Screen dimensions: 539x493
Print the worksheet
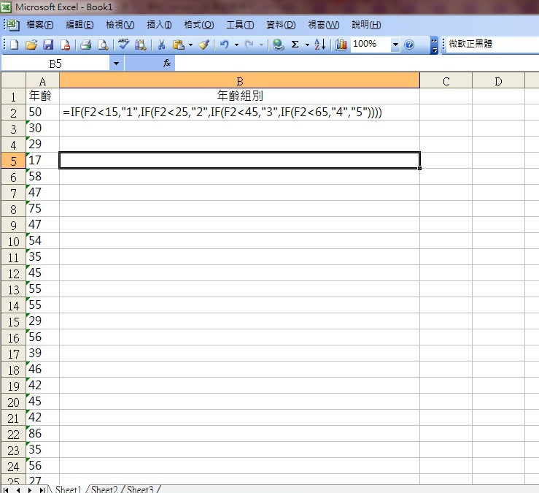coord(85,45)
